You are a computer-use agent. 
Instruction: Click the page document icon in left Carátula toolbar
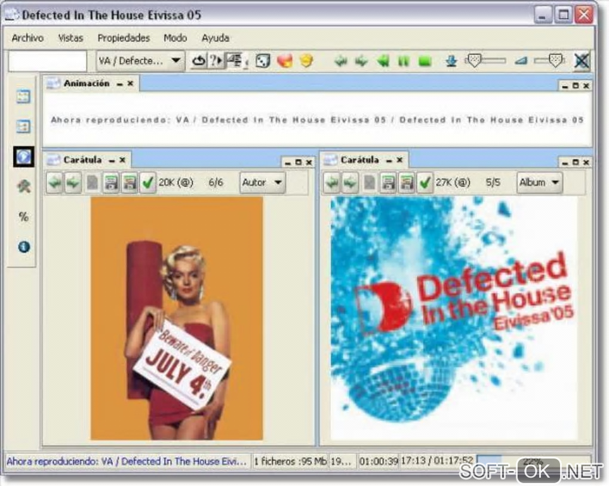(x=93, y=182)
